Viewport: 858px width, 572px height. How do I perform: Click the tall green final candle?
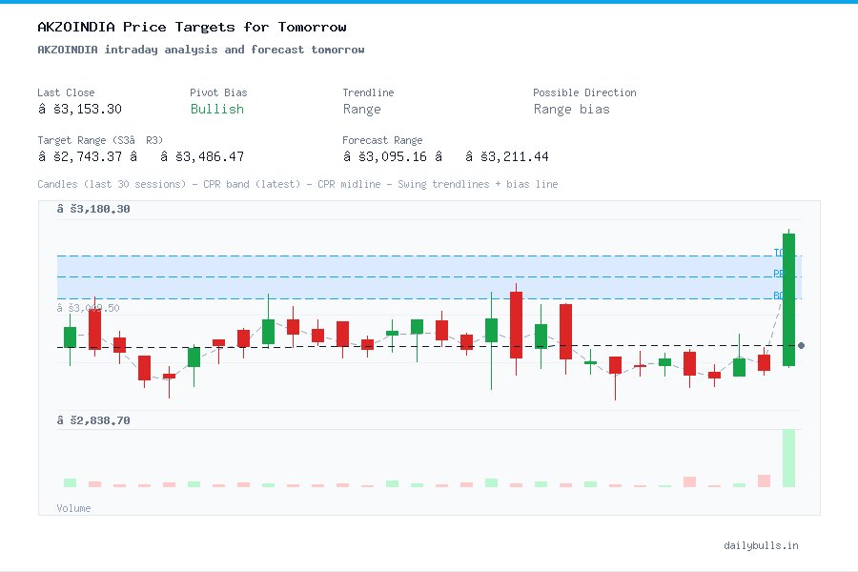tap(788, 299)
